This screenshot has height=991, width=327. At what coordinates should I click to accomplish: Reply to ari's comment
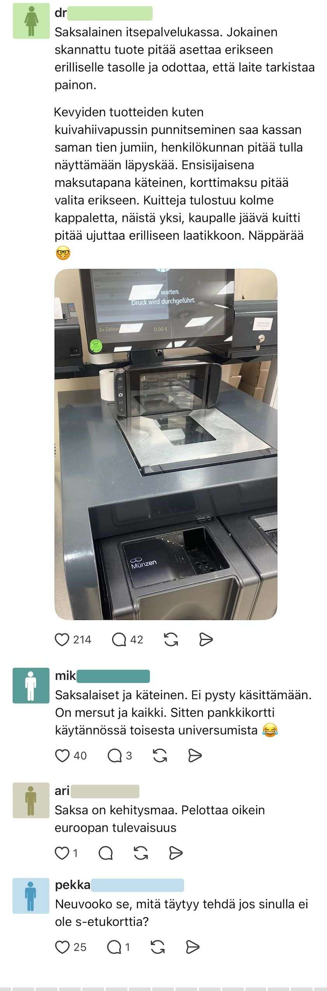[106, 853]
